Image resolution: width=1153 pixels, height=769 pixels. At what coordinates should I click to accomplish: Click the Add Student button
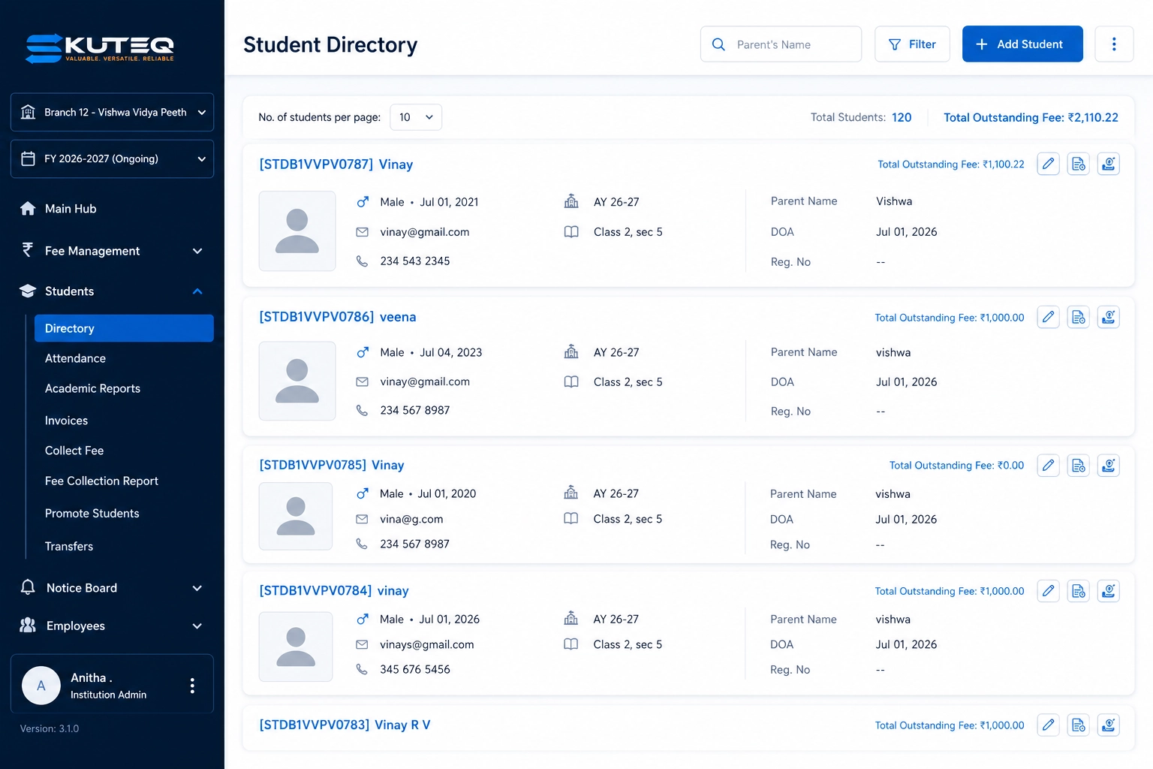coord(1022,44)
